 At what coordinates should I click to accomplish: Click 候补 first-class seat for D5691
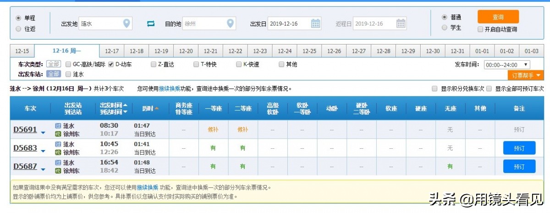click(x=213, y=130)
